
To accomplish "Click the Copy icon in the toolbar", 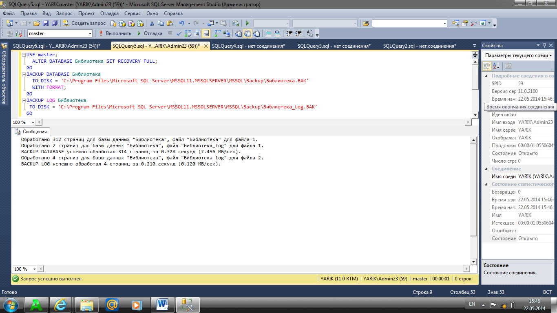I will (x=161, y=23).
